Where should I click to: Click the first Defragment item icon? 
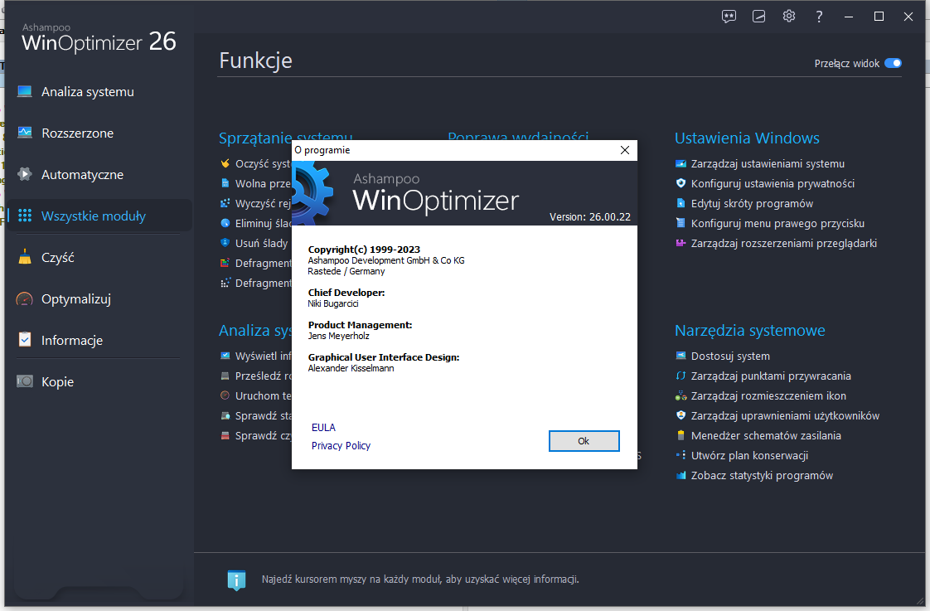(225, 263)
